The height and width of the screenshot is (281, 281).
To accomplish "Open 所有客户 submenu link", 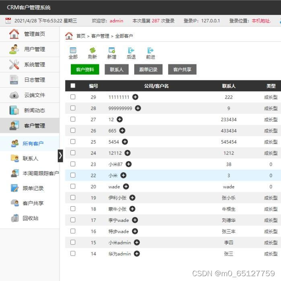I will 33,144.
